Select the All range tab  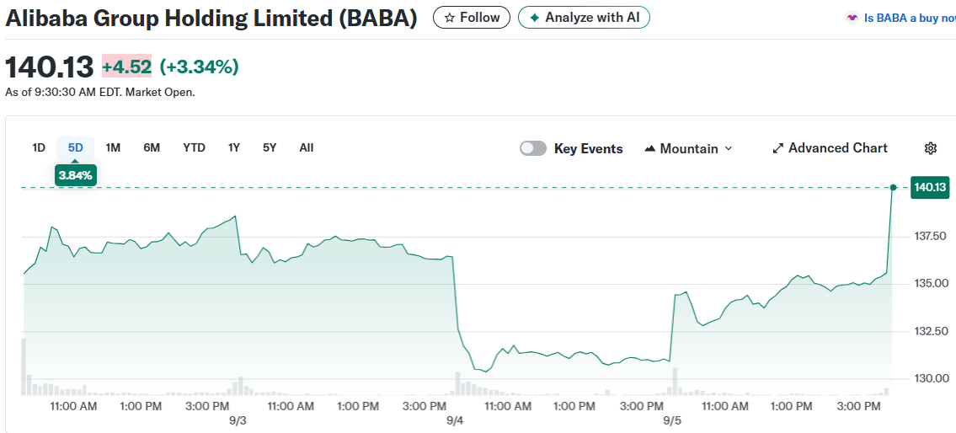click(307, 147)
